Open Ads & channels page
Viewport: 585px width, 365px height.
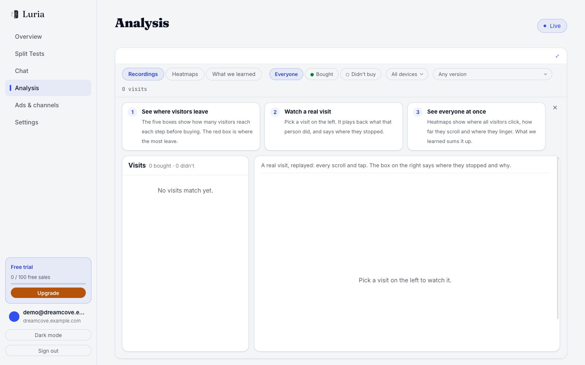[48, 105]
